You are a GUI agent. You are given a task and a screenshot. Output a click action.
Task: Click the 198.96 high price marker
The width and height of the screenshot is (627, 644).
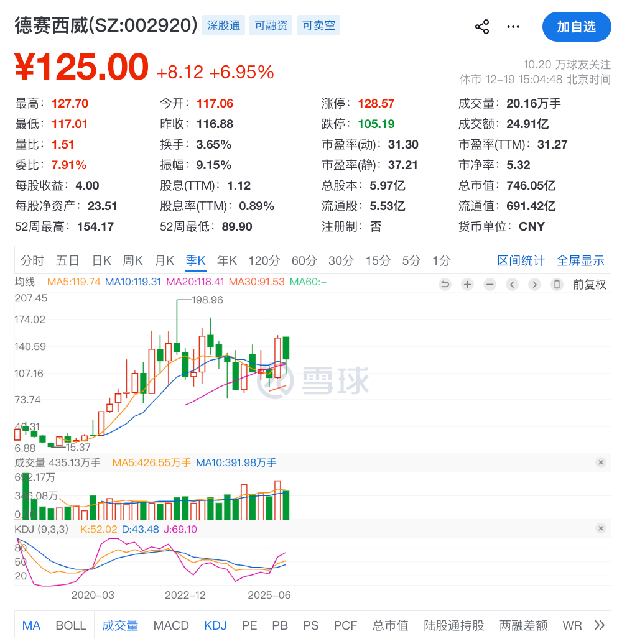(208, 300)
